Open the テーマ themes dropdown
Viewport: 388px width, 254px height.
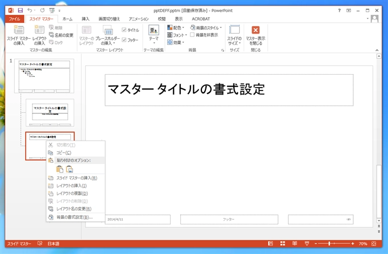[153, 35]
